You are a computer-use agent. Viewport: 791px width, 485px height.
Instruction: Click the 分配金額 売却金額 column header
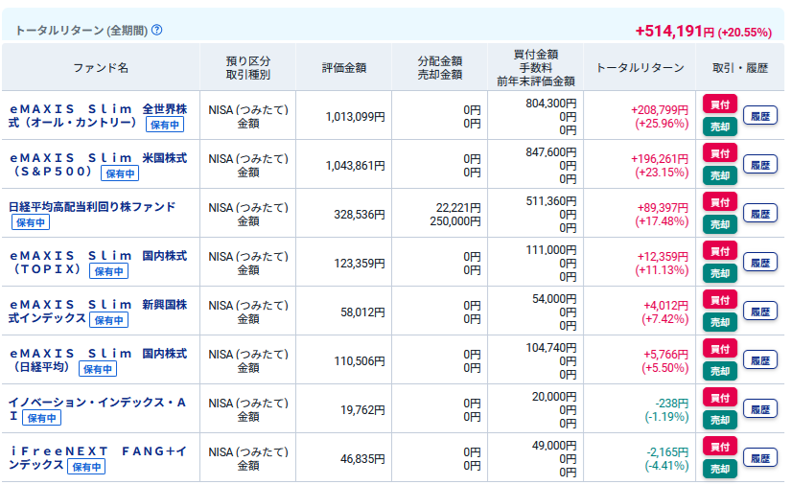(440, 67)
